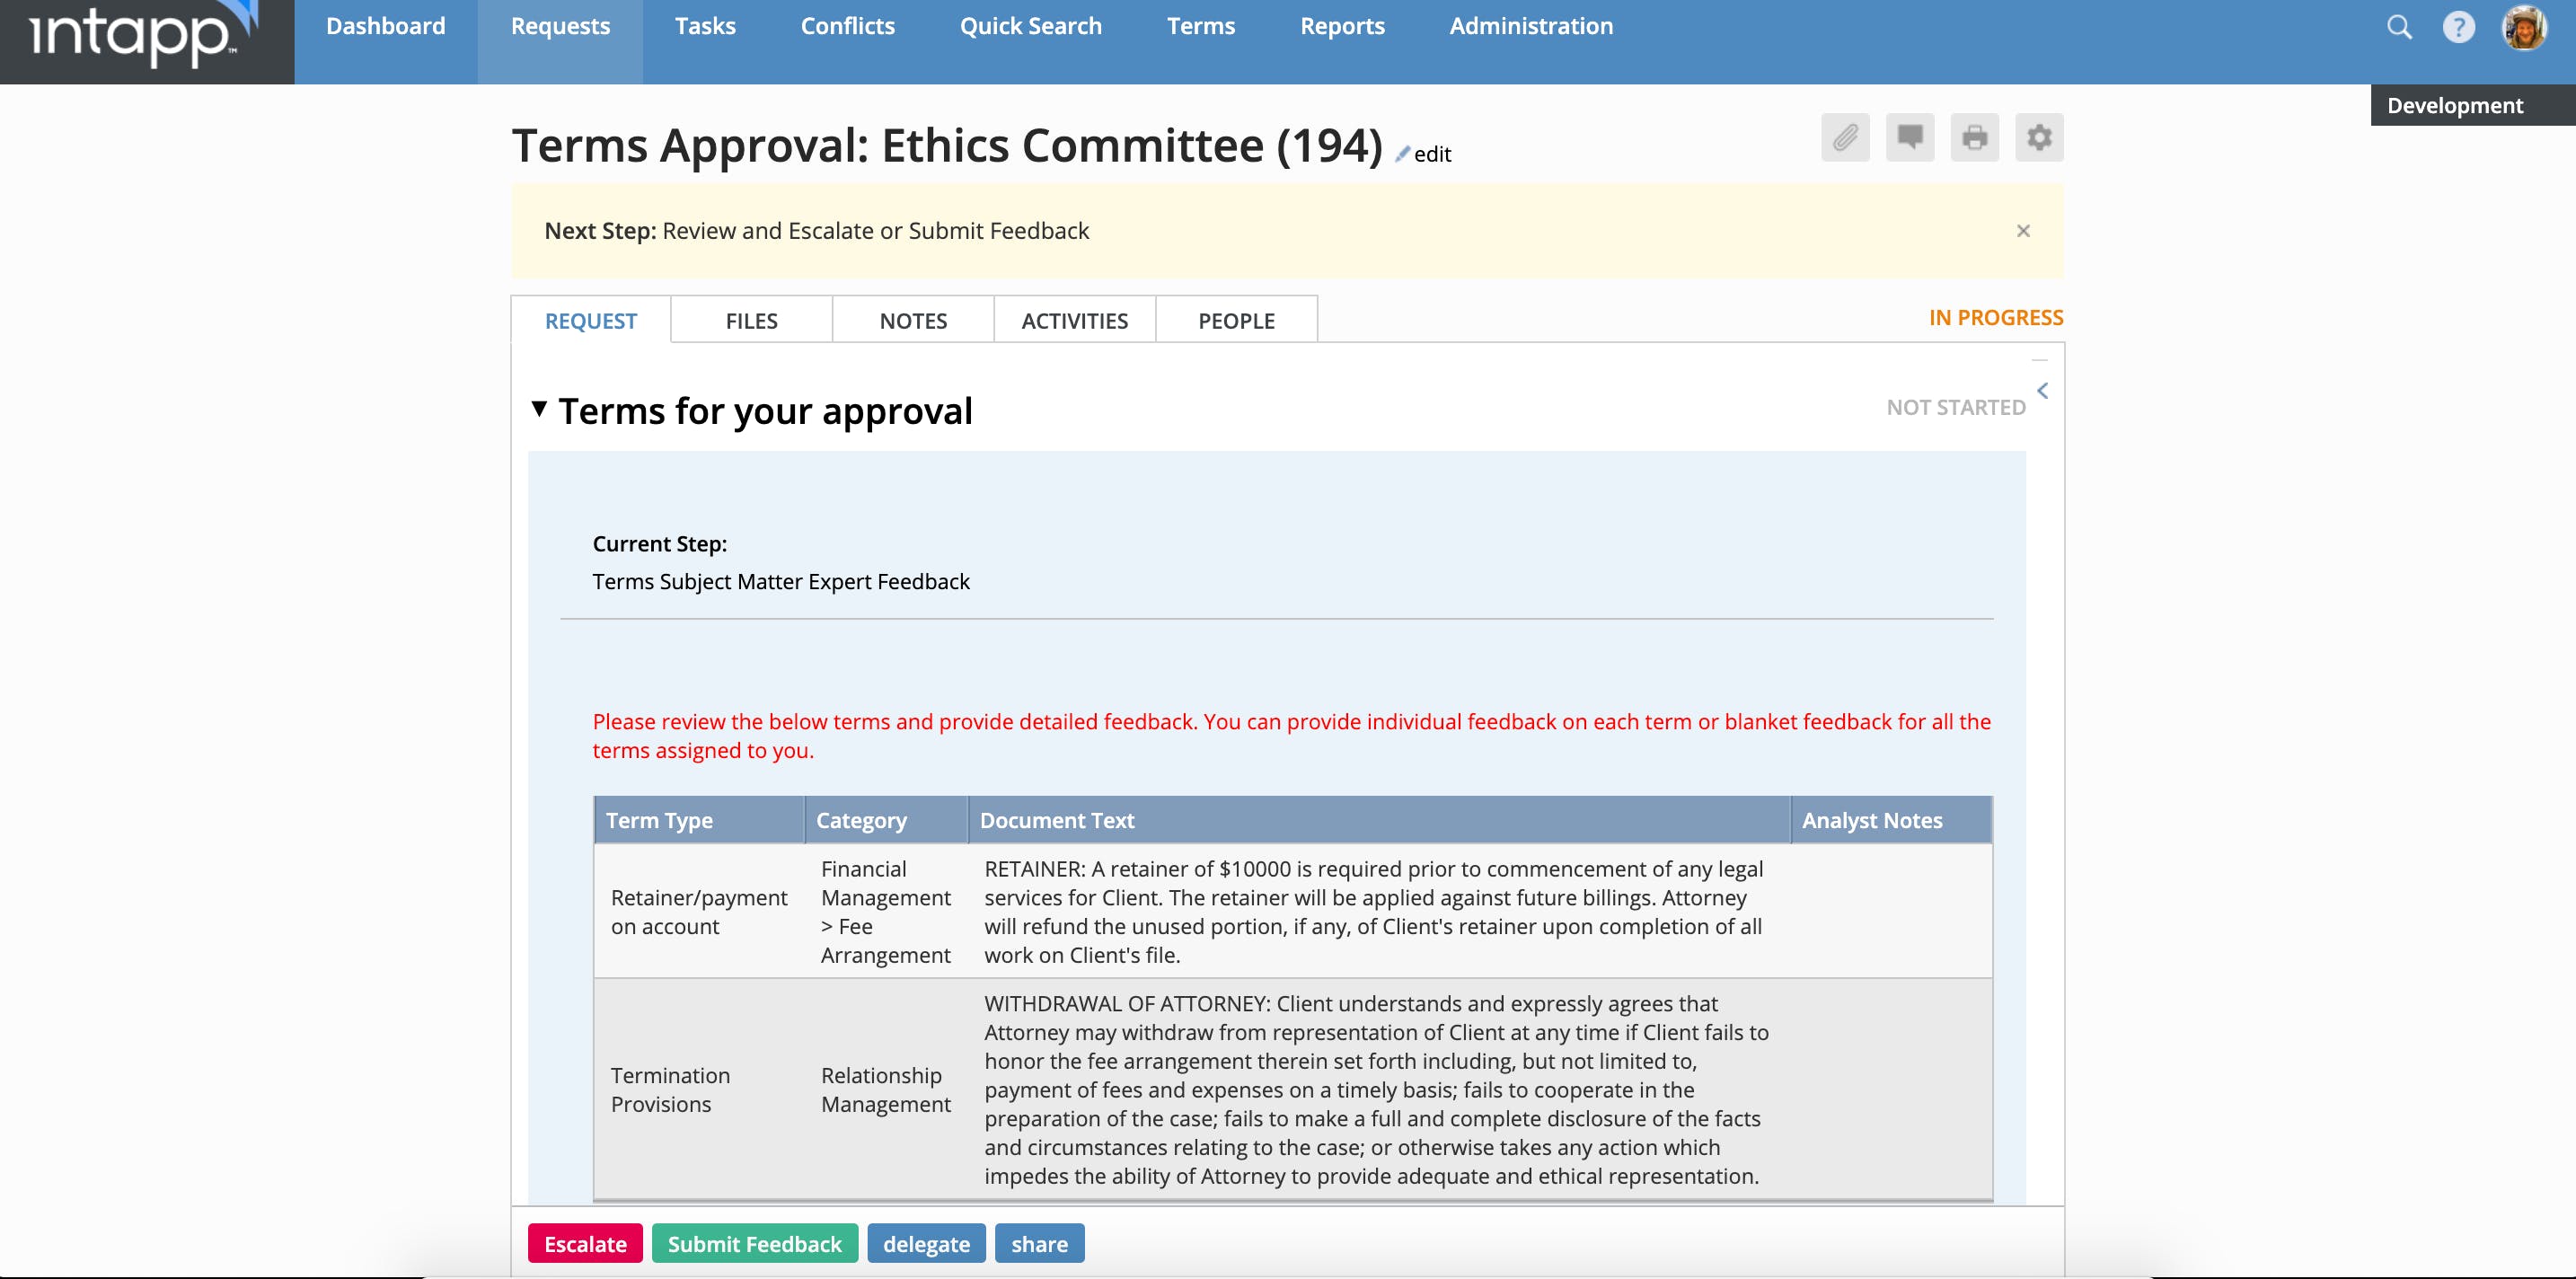The height and width of the screenshot is (1279, 2576).
Task: Click the user profile avatar
Action: click(x=2523, y=27)
